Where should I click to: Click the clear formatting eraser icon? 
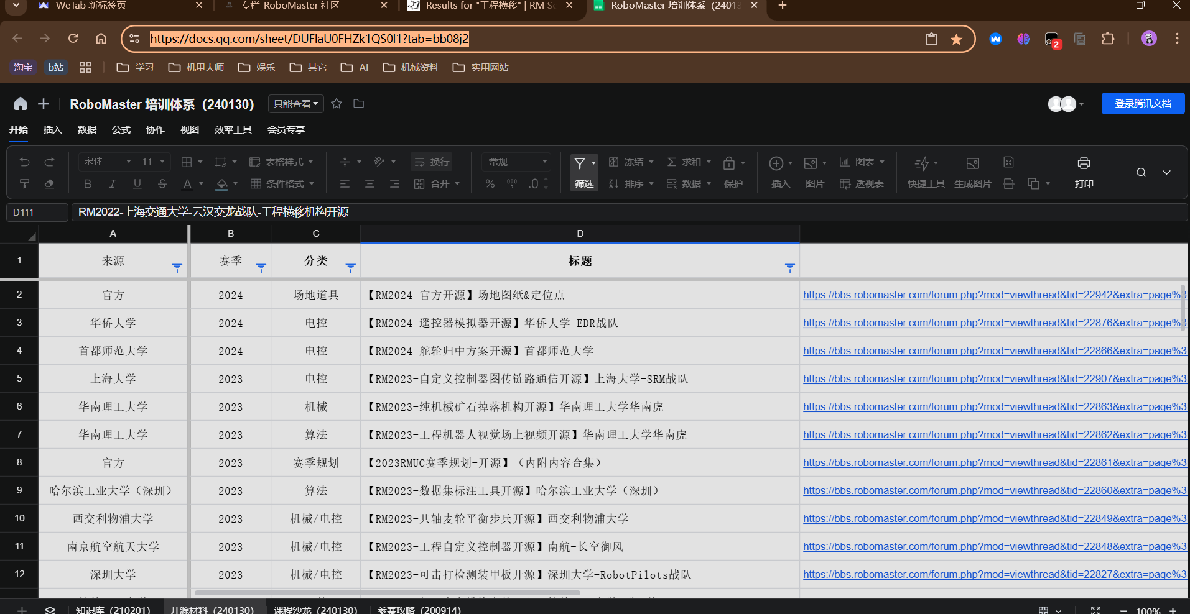[50, 184]
